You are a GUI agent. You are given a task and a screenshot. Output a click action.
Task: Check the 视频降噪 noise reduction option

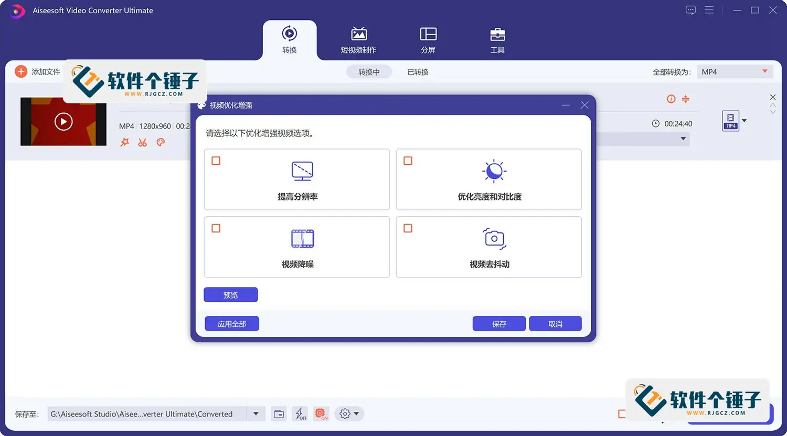point(216,228)
